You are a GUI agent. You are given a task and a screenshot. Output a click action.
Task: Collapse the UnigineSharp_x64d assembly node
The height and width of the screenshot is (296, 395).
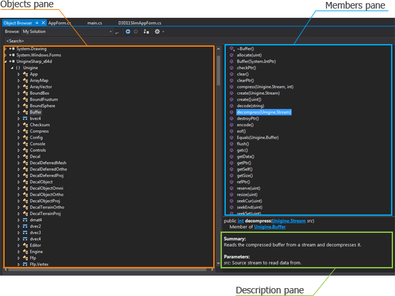(x=6, y=61)
